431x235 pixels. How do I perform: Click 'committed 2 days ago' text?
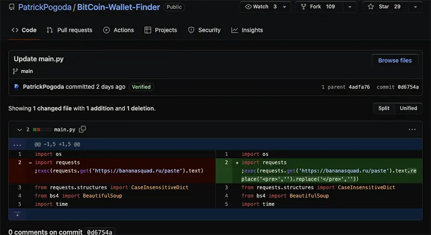pos(95,87)
